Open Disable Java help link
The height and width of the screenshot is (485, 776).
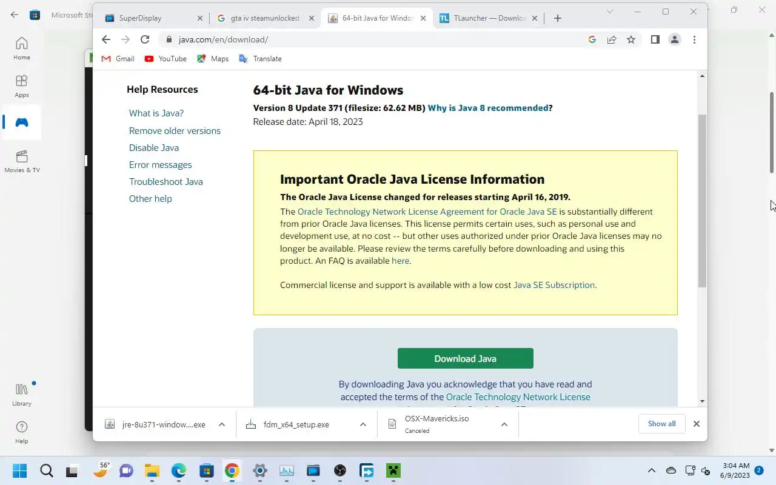tap(154, 148)
